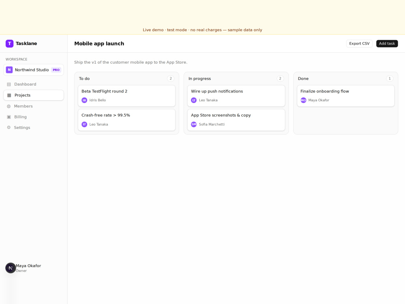This screenshot has width=405, height=304.
Task: Click the project description text
Action: 131,62
